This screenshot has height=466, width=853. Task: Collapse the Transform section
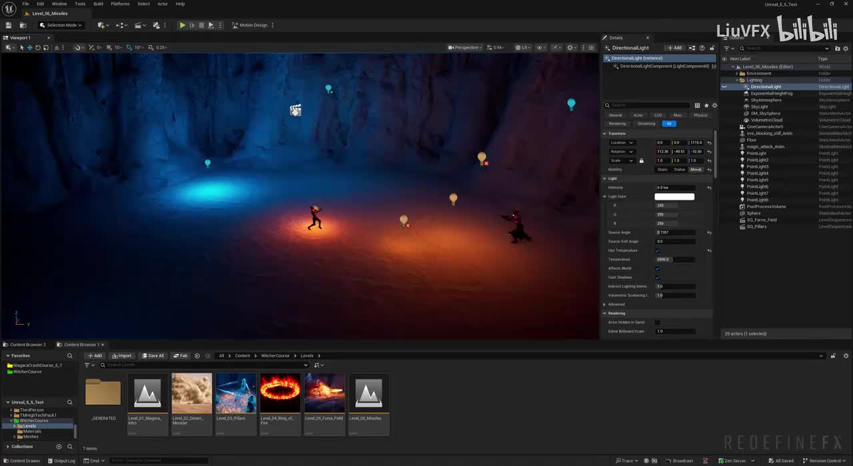point(605,133)
